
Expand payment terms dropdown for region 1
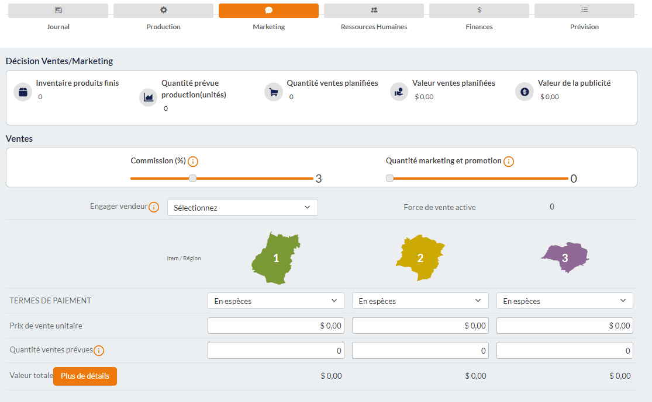pyautogui.click(x=275, y=301)
